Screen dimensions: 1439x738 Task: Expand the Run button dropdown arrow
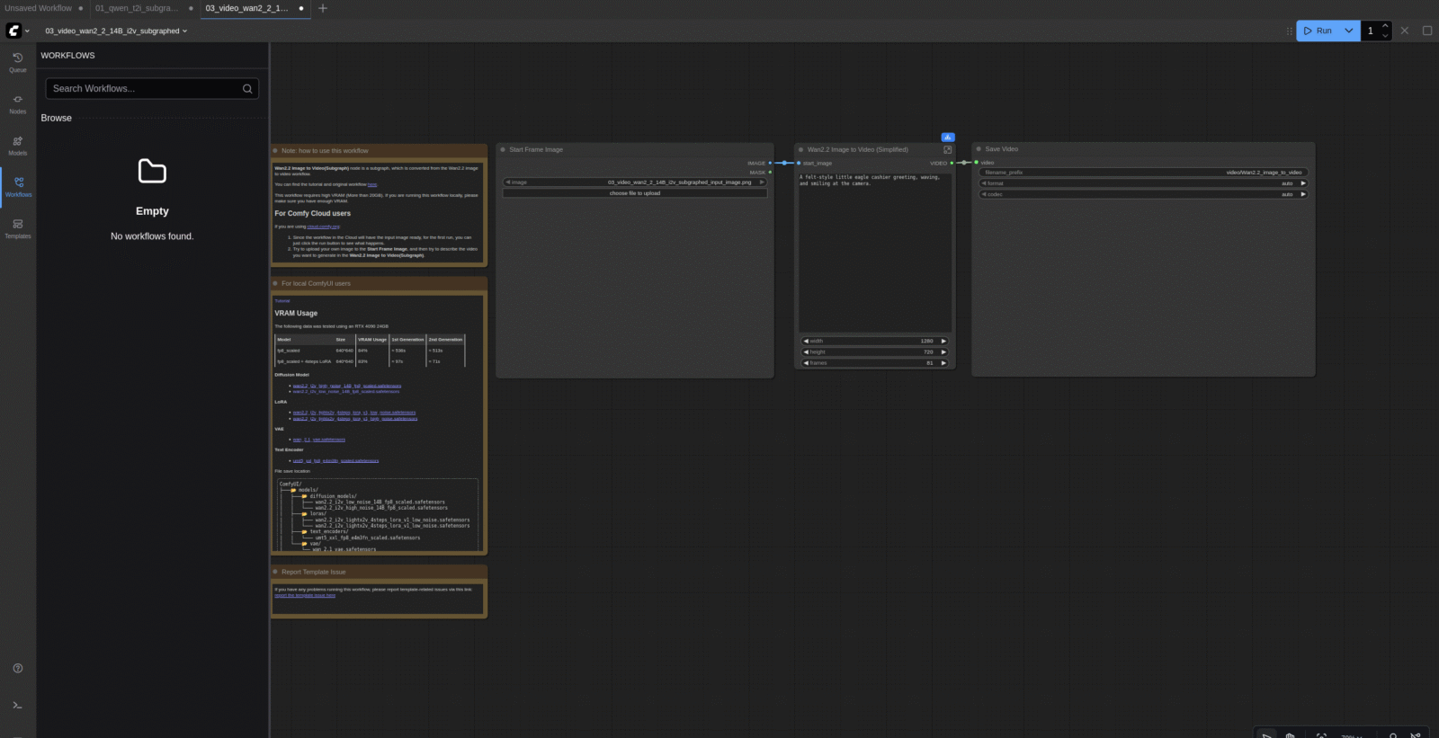coord(1348,31)
